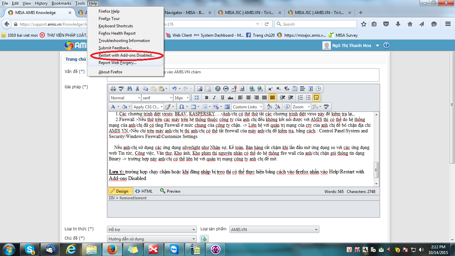The width and height of the screenshot is (455, 256).
Task: Toggle Justify alignment
Action: point(264,98)
